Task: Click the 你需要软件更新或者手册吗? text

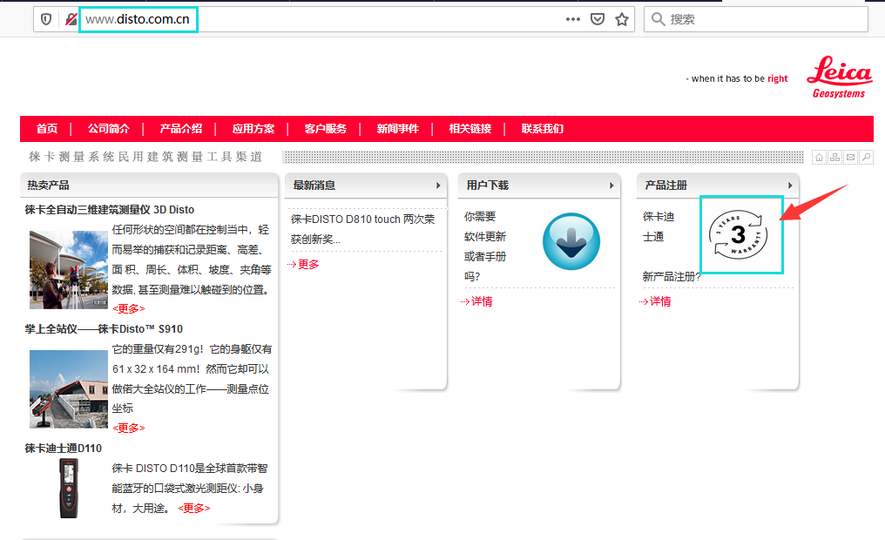Action: 485,246
